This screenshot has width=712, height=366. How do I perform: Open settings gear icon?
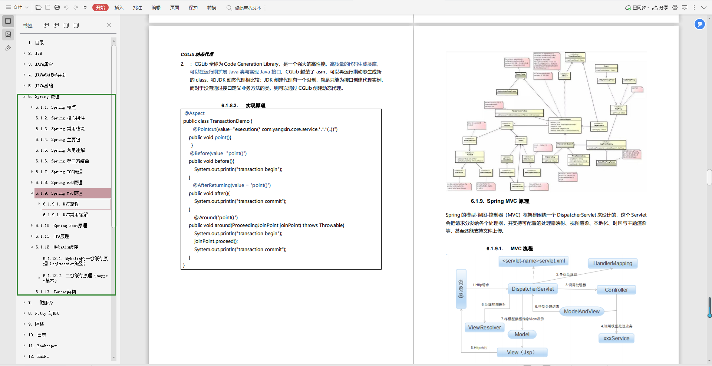(675, 7)
